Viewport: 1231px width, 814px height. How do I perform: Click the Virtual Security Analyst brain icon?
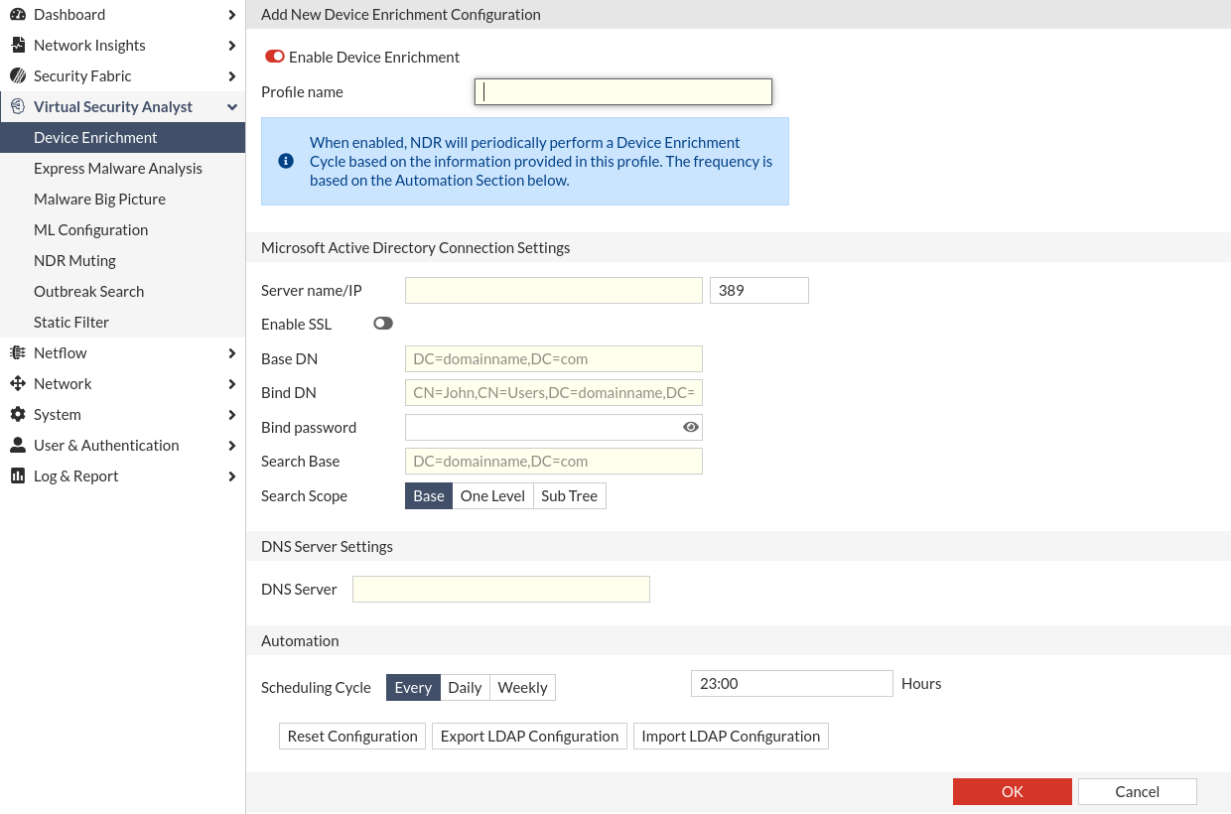(18, 107)
